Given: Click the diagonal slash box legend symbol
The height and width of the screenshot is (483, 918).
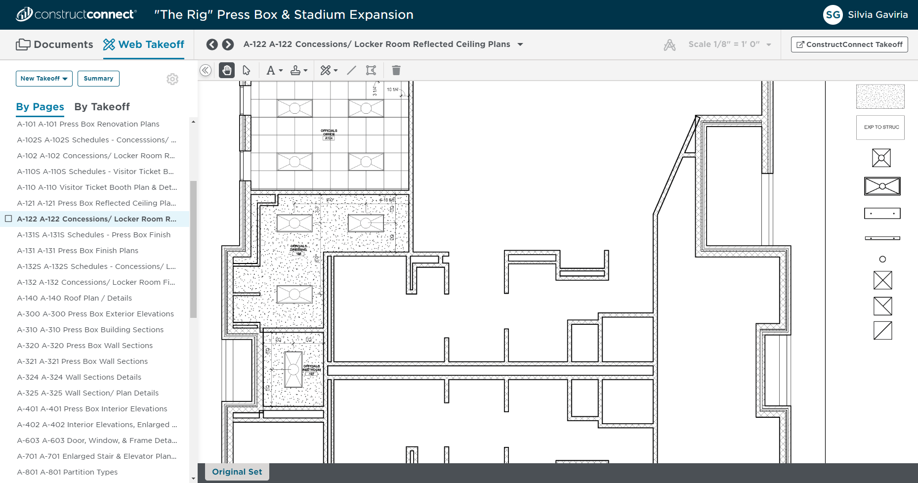Looking at the screenshot, I should tap(882, 331).
